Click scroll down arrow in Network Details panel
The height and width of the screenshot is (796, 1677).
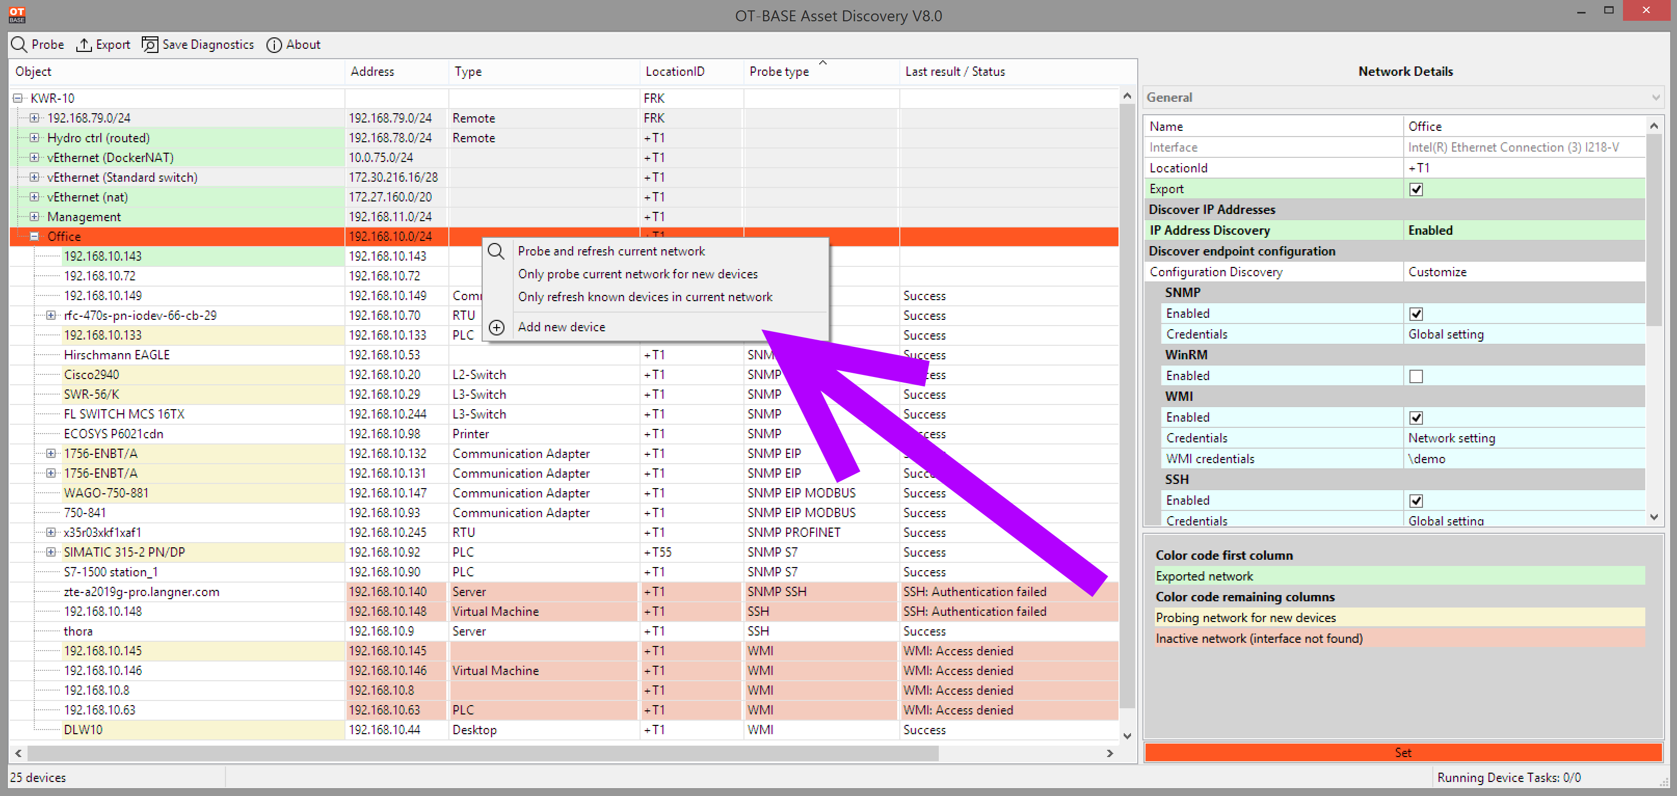[x=1654, y=517]
